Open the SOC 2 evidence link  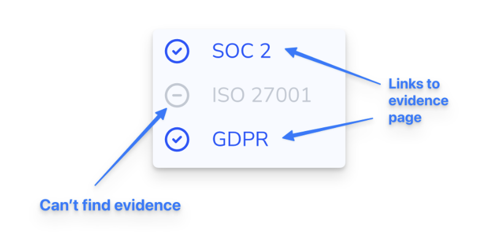coord(242,51)
